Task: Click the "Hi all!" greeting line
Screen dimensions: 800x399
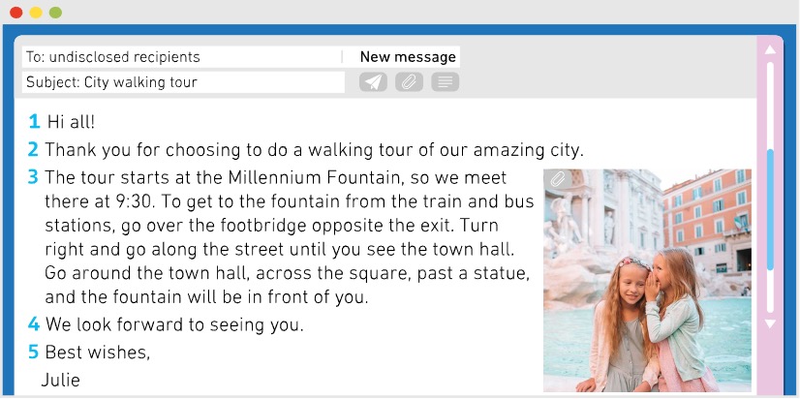Action: 72,122
